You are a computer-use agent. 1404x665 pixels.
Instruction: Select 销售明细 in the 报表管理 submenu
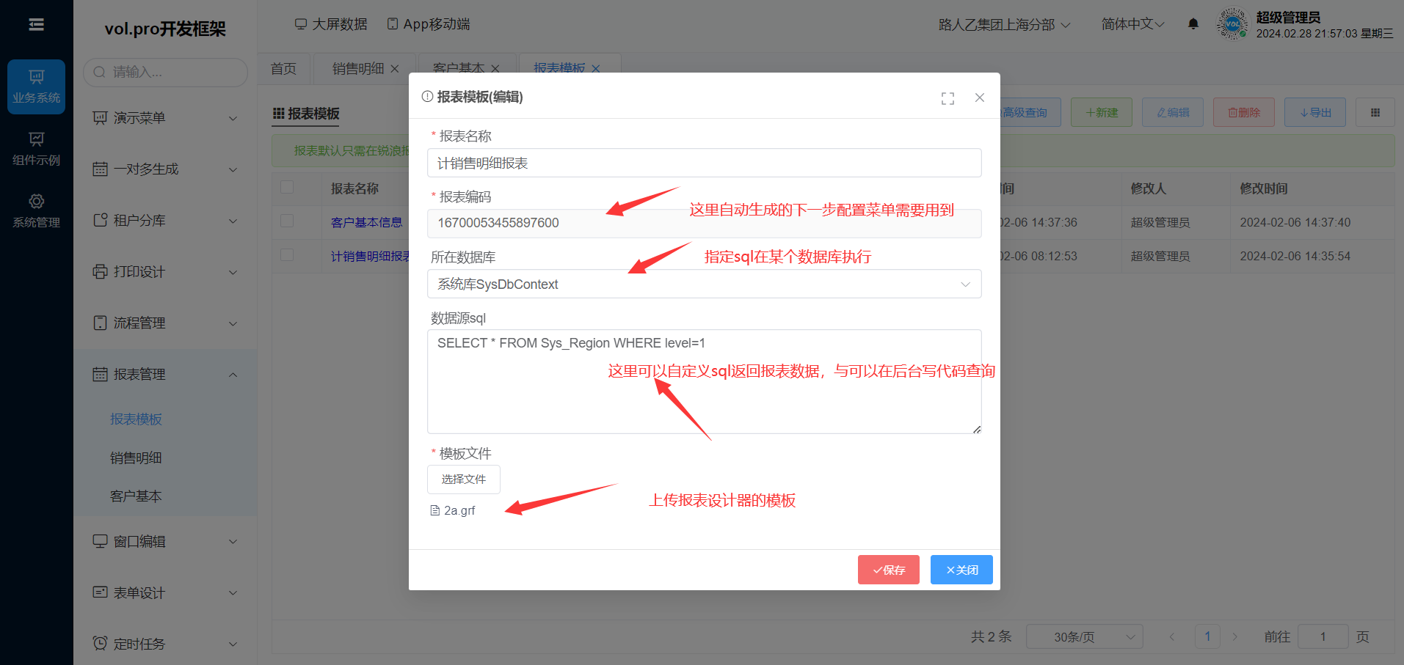pyautogui.click(x=136, y=458)
